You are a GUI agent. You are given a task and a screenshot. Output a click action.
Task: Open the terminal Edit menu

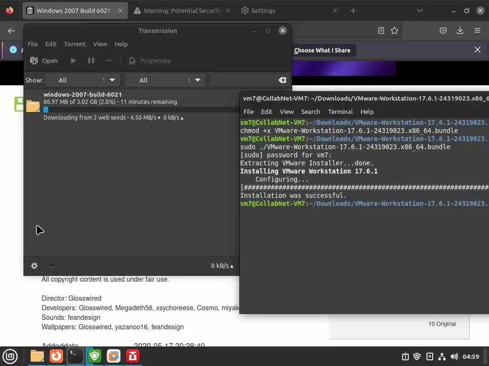tap(266, 112)
